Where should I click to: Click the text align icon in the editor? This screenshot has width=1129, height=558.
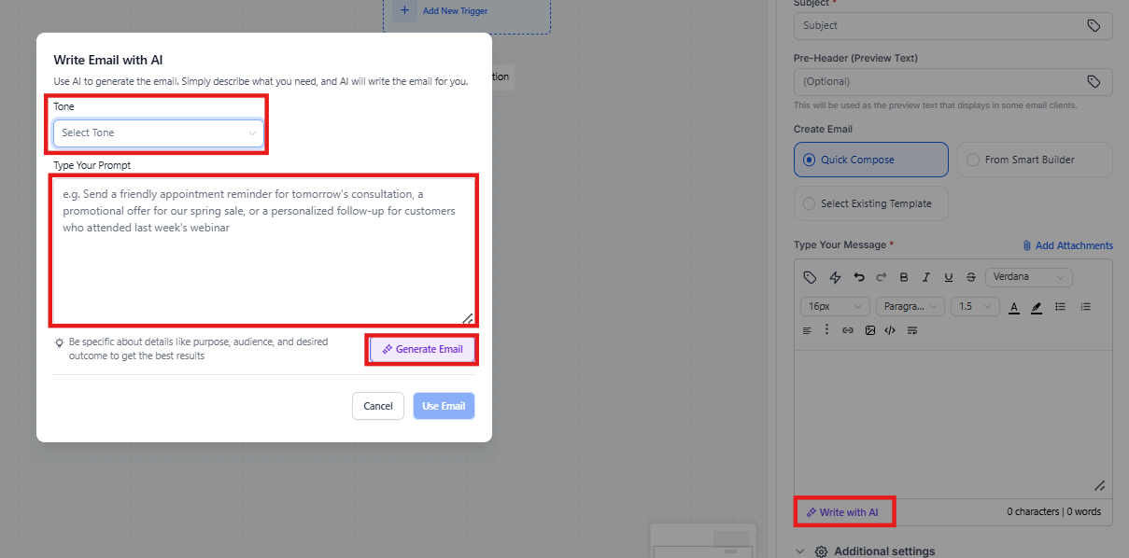(808, 330)
